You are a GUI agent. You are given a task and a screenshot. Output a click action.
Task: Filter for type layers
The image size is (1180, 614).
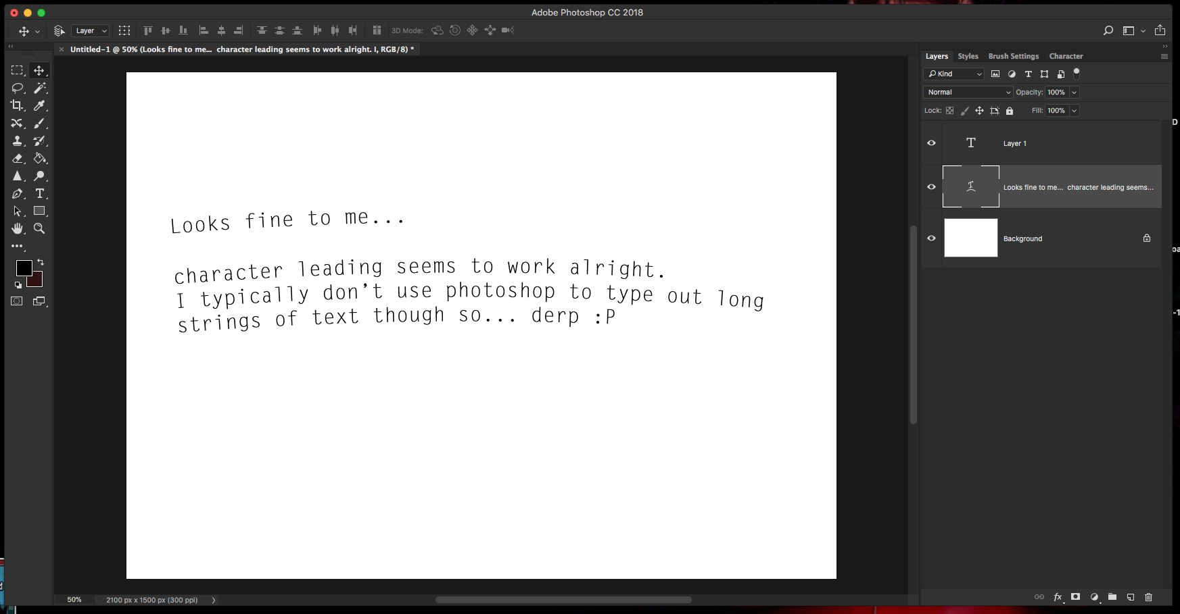1029,74
